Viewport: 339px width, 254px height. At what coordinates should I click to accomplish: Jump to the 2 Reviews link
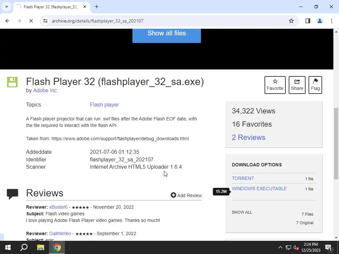coord(248,137)
